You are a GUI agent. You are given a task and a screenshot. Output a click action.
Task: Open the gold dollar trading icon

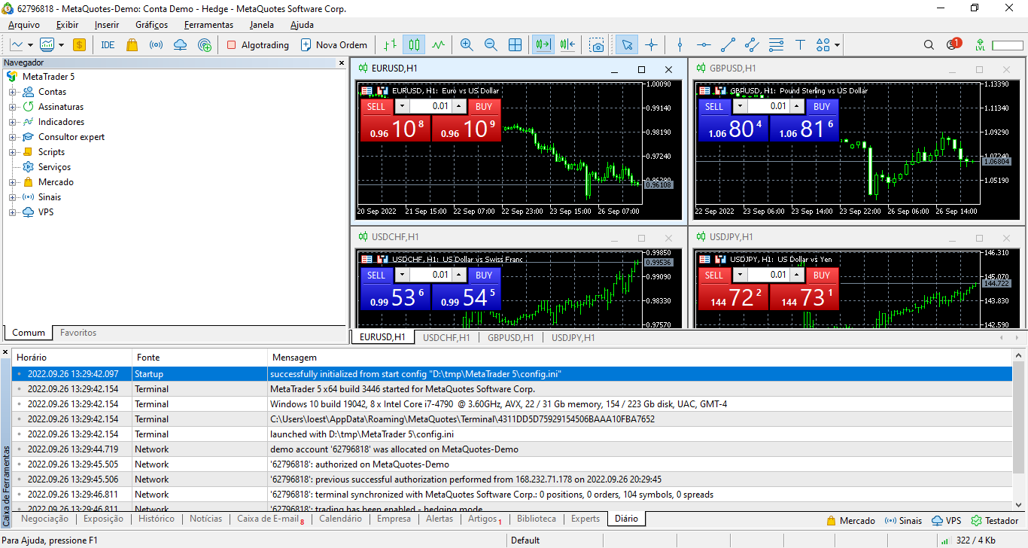(x=79, y=45)
